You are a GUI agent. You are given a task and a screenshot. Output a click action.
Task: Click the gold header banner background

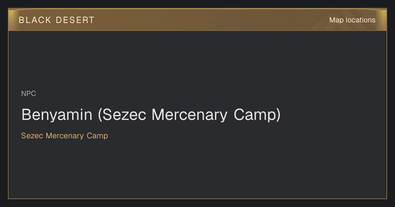pyautogui.click(x=197, y=20)
